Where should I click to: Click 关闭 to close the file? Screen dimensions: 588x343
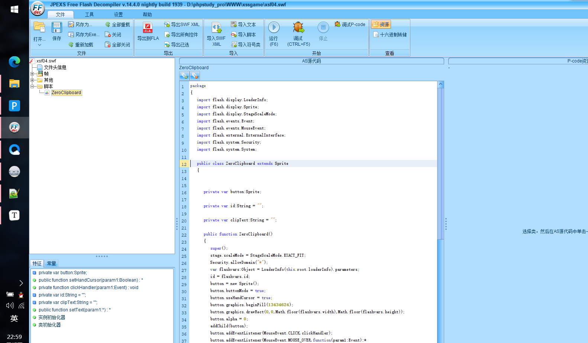click(x=113, y=35)
